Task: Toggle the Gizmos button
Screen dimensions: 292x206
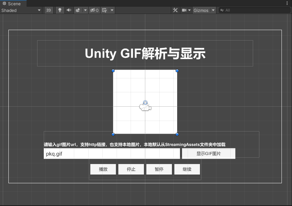Action: (x=201, y=10)
